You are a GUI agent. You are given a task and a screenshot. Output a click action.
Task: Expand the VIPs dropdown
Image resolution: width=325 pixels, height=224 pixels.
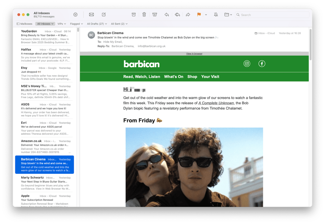61,24
